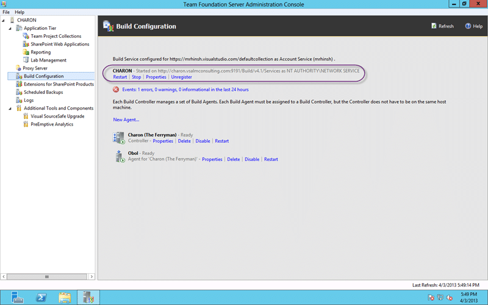Click the TFS console taskbar icon
The width and height of the screenshot is (488, 305).
pos(88,298)
